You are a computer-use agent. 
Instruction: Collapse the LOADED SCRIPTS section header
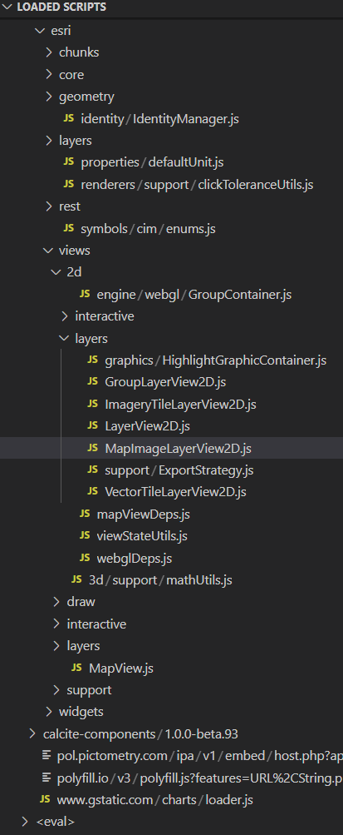[x=7, y=7]
